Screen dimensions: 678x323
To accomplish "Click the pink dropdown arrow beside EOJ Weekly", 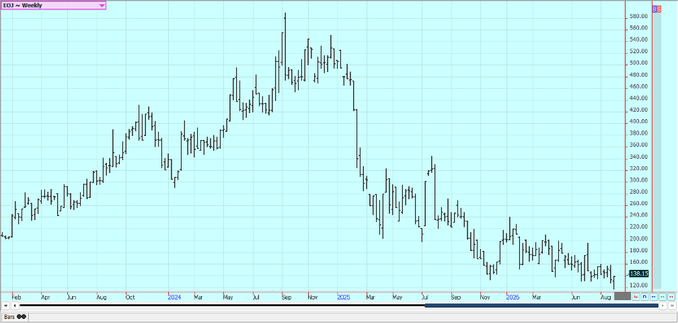I will click(x=101, y=5).
